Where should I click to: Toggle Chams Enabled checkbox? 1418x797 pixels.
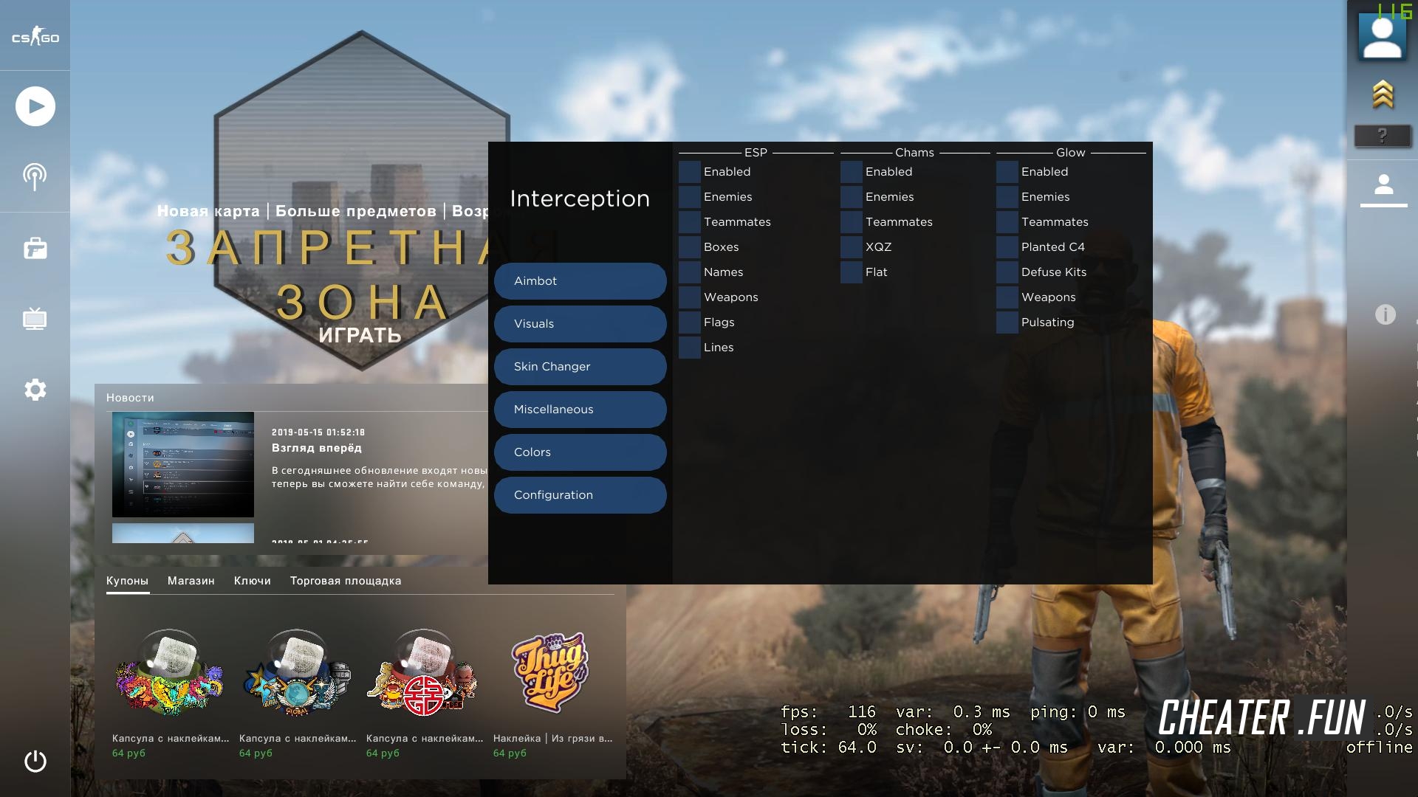tap(852, 171)
